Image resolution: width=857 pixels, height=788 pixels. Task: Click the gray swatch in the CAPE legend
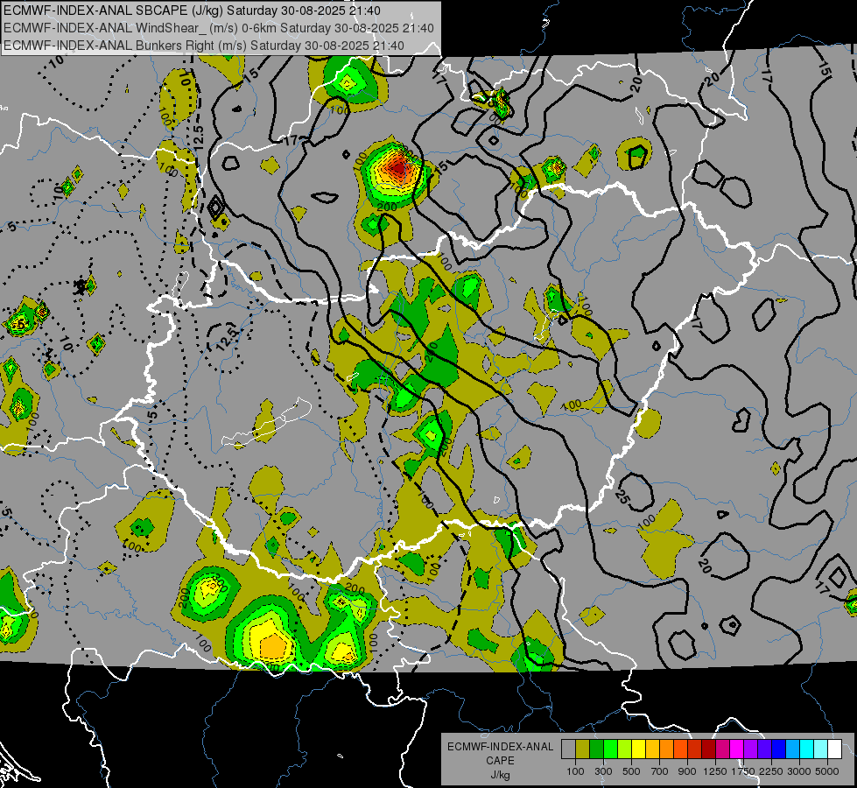[x=568, y=749]
